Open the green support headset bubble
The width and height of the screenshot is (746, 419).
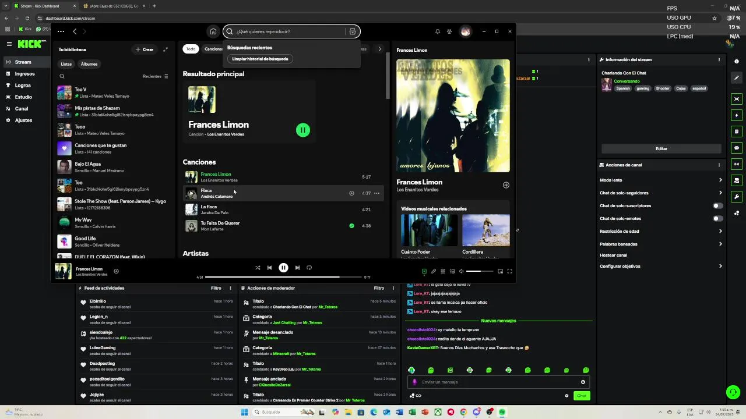click(733, 392)
